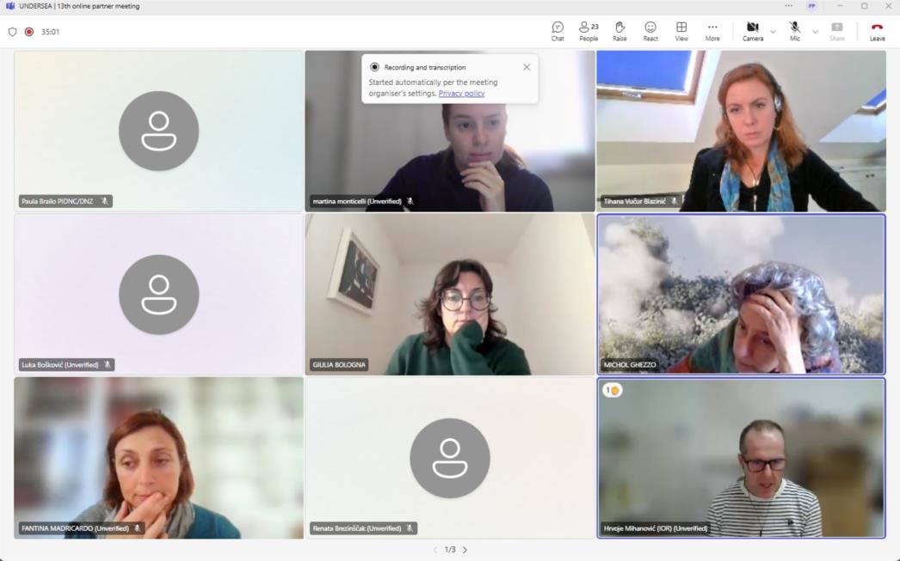This screenshot has width=900, height=561.
Task: Dismiss the Recording and transcription notification
Action: pyautogui.click(x=527, y=67)
